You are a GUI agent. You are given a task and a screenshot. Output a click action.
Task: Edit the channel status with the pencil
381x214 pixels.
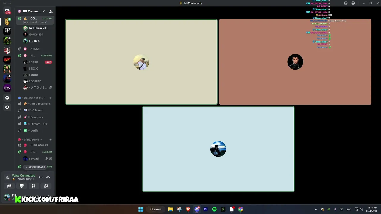(46, 22)
